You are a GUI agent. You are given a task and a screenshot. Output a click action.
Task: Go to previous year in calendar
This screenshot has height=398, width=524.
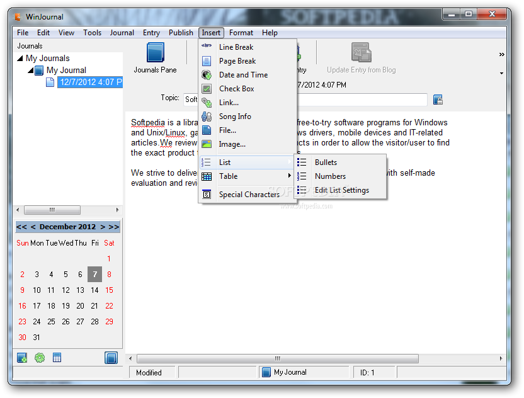[x=21, y=227]
